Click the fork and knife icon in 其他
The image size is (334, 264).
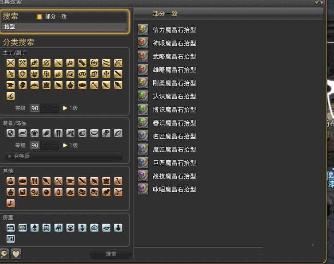(x=34, y=181)
